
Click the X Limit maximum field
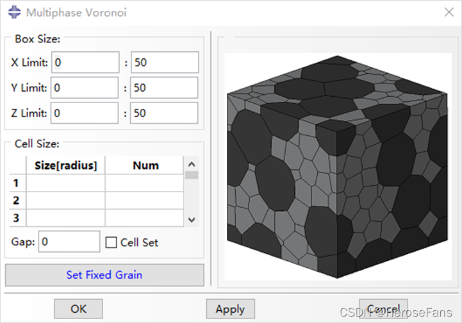coord(165,62)
